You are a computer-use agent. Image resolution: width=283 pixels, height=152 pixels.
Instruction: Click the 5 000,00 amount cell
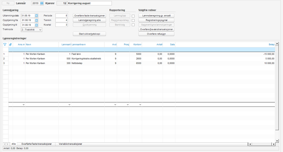(x=225, y=58)
